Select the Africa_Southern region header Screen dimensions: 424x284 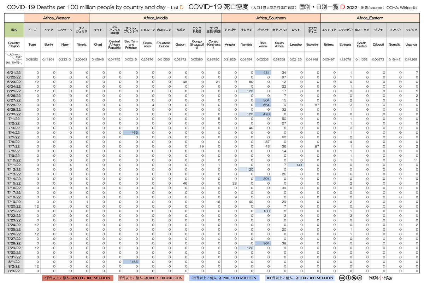(271, 18)
